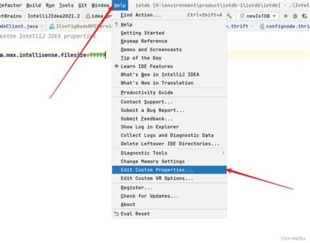Click the filesize=99999 line in editor
310x243 pixels.
53,55
